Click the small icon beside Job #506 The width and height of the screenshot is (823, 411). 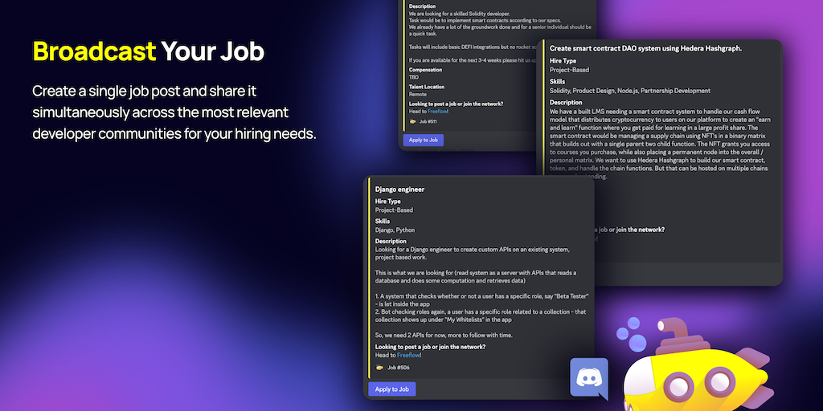tap(379, 368)
